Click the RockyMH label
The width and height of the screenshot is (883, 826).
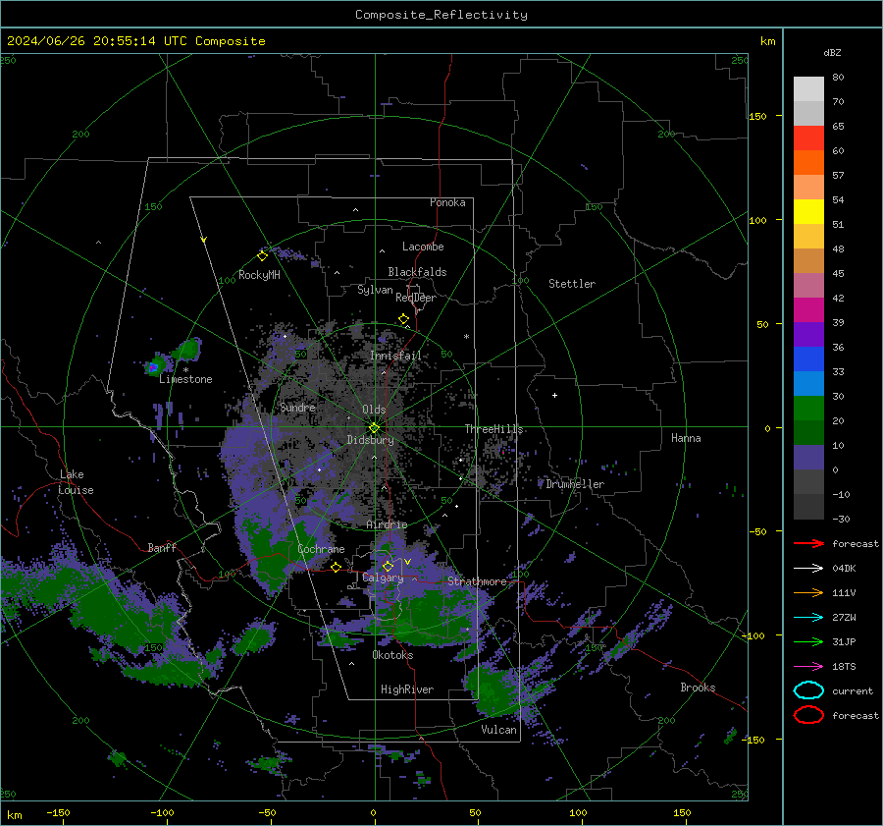point(259,275)
